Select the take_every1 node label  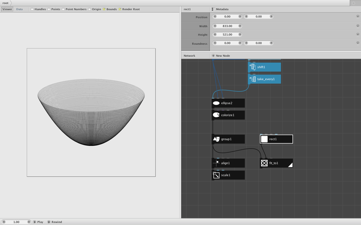266,79
